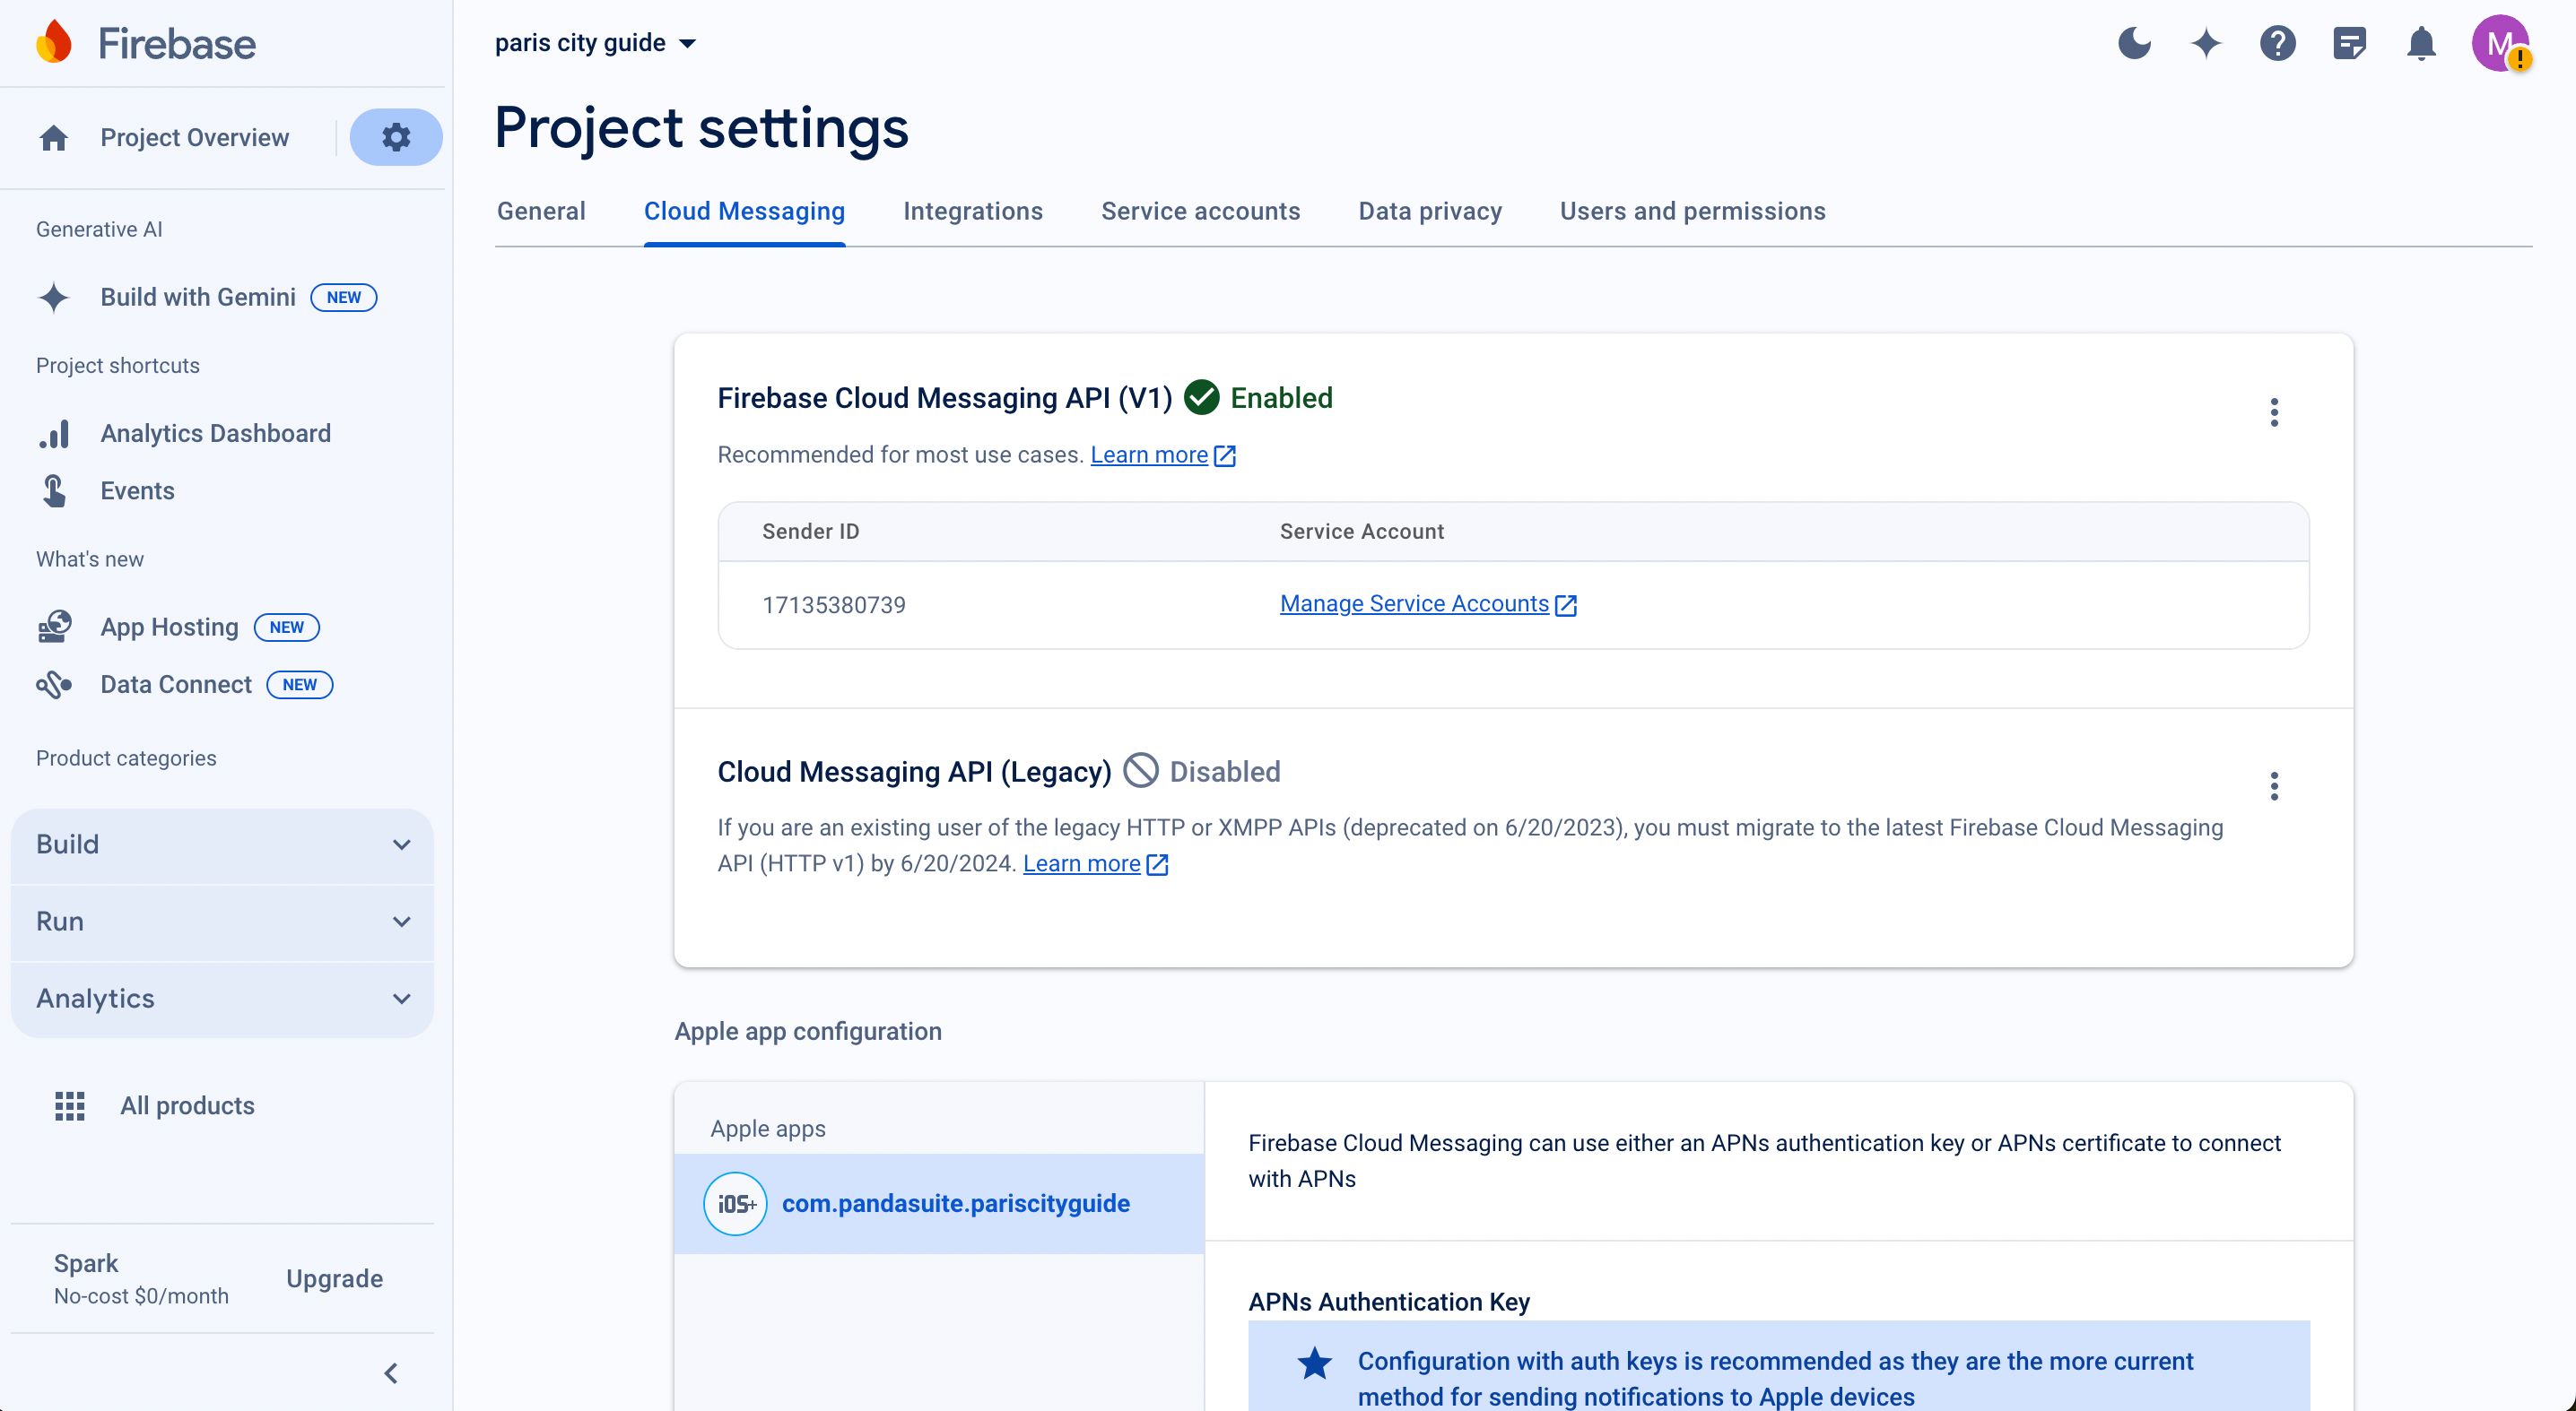Image resolution: width=2576 pixels, height=1411 pixels.
Task: Toggle dark mode with the moon icon
Action: click(x=2134, y=43)
